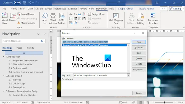Click the zoom in plus button
This screenshot has width=185, height=104.
click(x=175, y=102)
